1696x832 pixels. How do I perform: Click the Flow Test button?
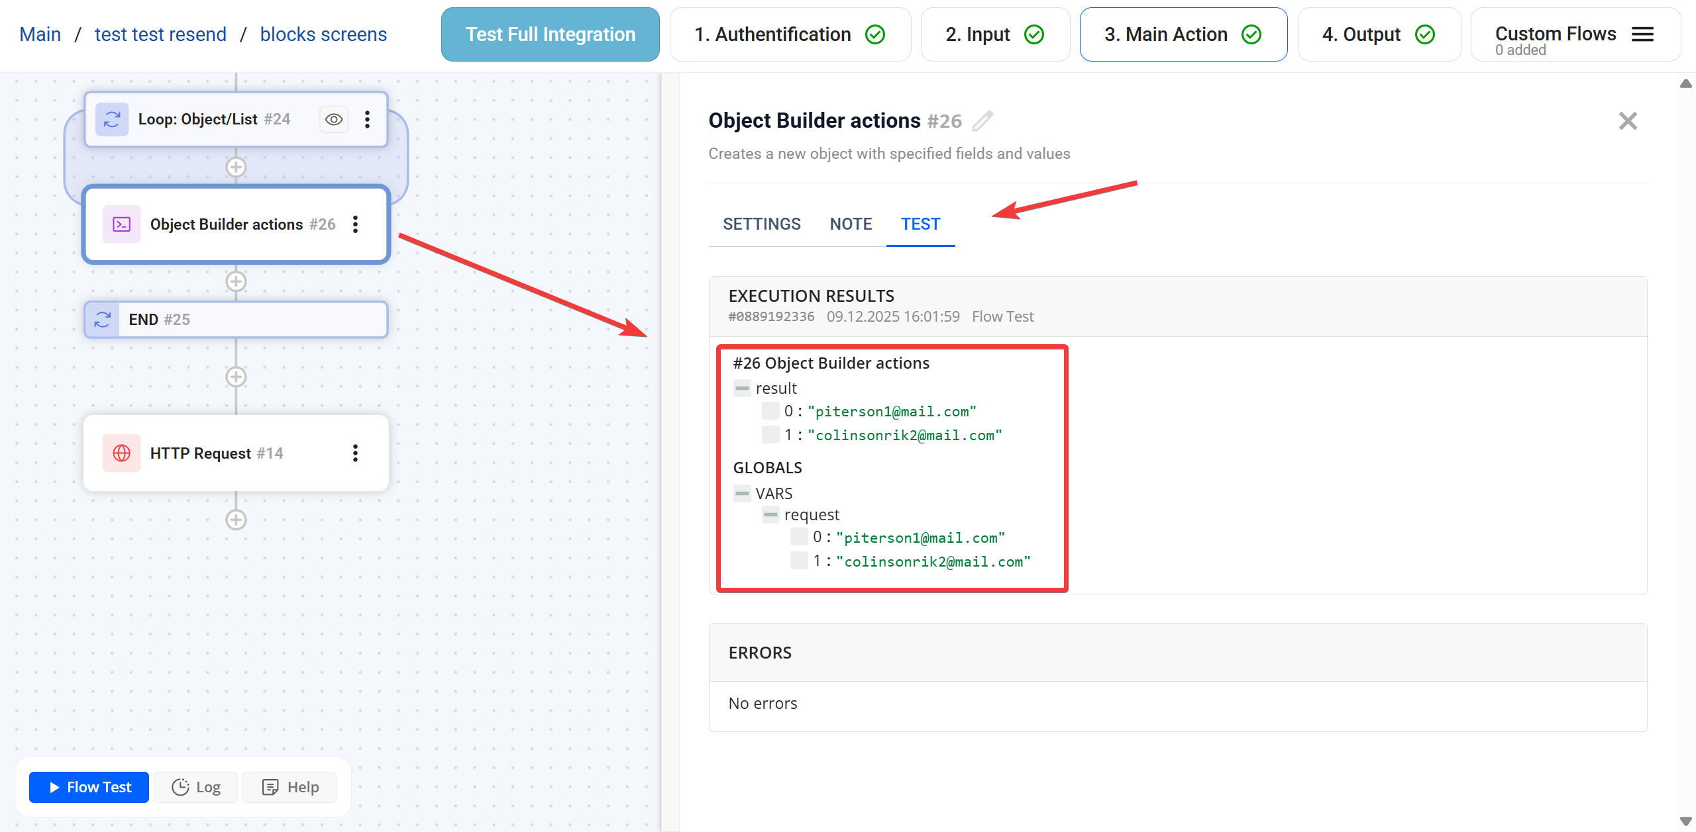coord(89,787)
